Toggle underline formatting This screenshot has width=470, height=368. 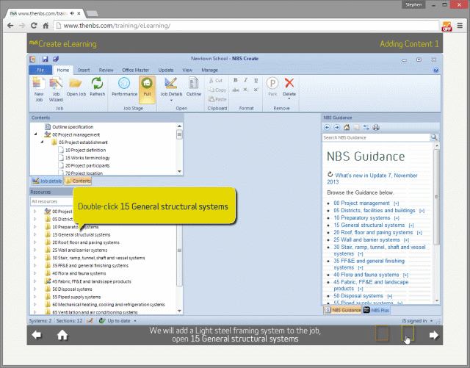256,80
